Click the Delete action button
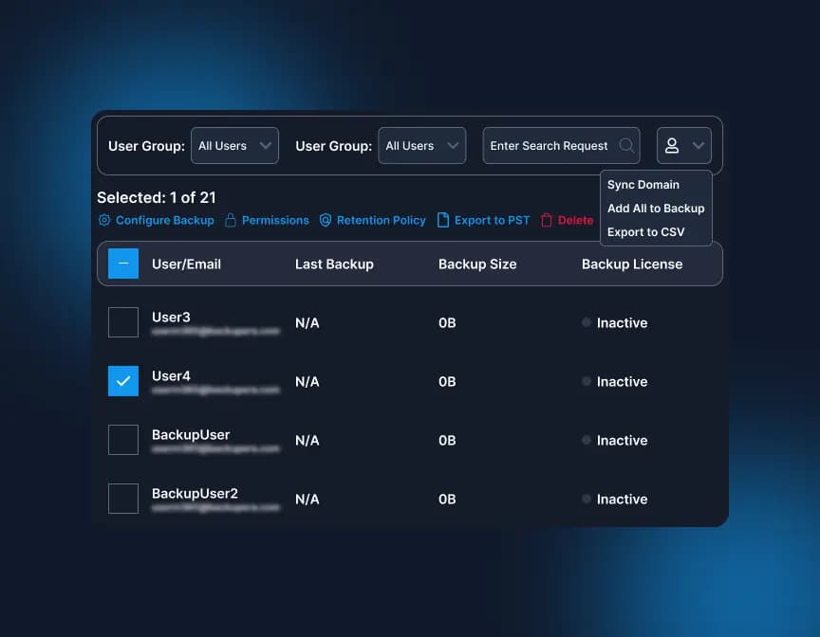Image resolution: width=820 pixels, height=637 pixels. pos(572,220)
